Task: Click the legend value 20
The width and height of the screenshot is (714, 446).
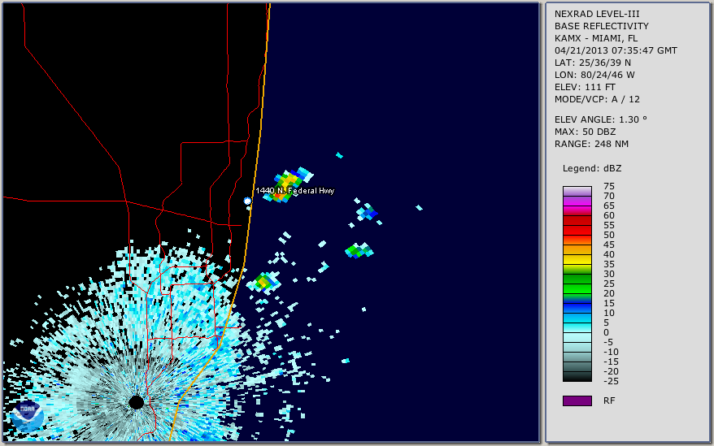Action: click(609, 293)
